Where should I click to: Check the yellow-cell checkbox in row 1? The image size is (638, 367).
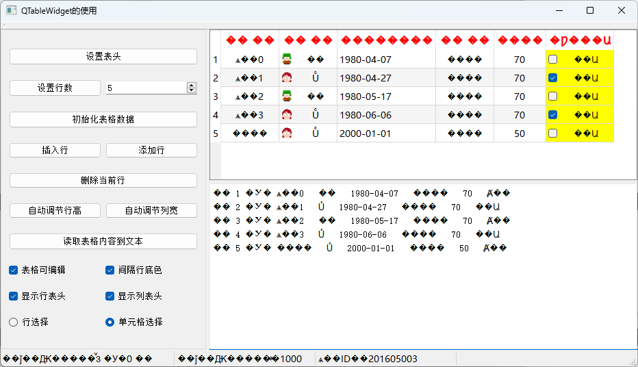553,60
